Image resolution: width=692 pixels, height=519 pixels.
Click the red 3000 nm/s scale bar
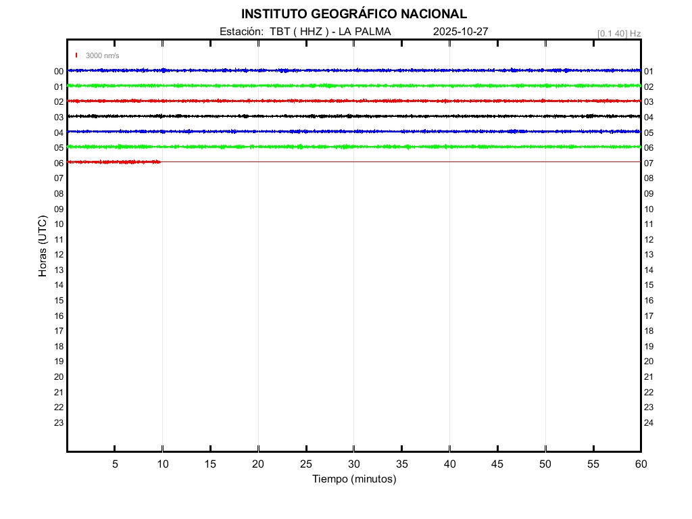tap(76, 55)
